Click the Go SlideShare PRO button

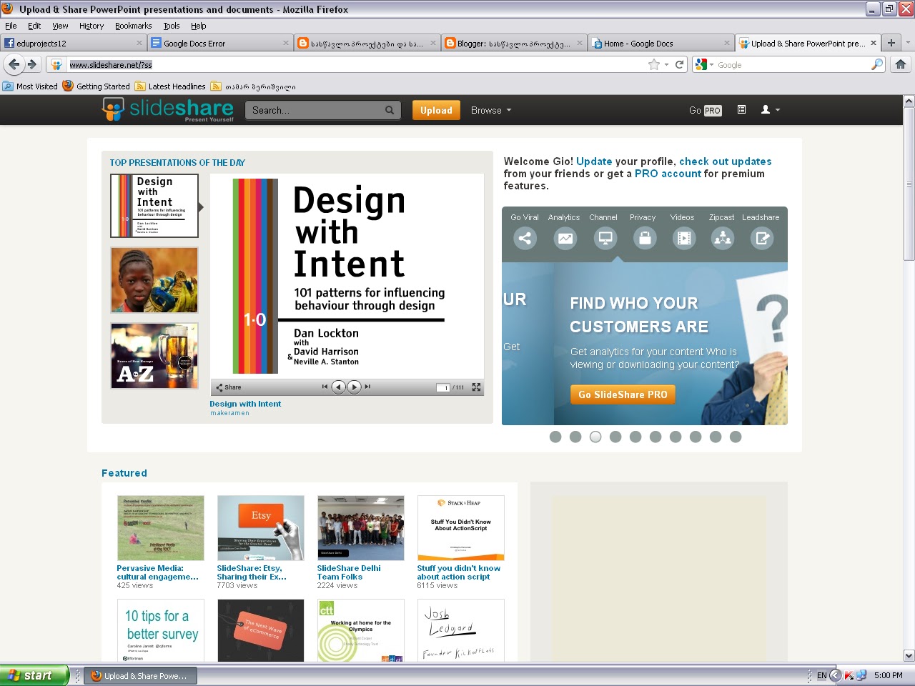click(623, 394)
